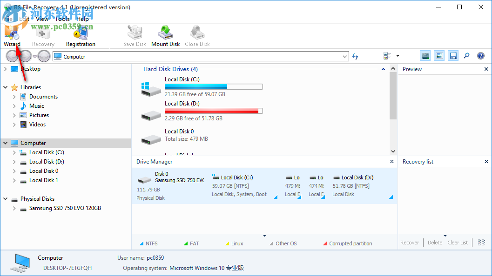492x276 pixels.
Task: Open the View menu
Action: pyautogui.click(x=42, y=19)
